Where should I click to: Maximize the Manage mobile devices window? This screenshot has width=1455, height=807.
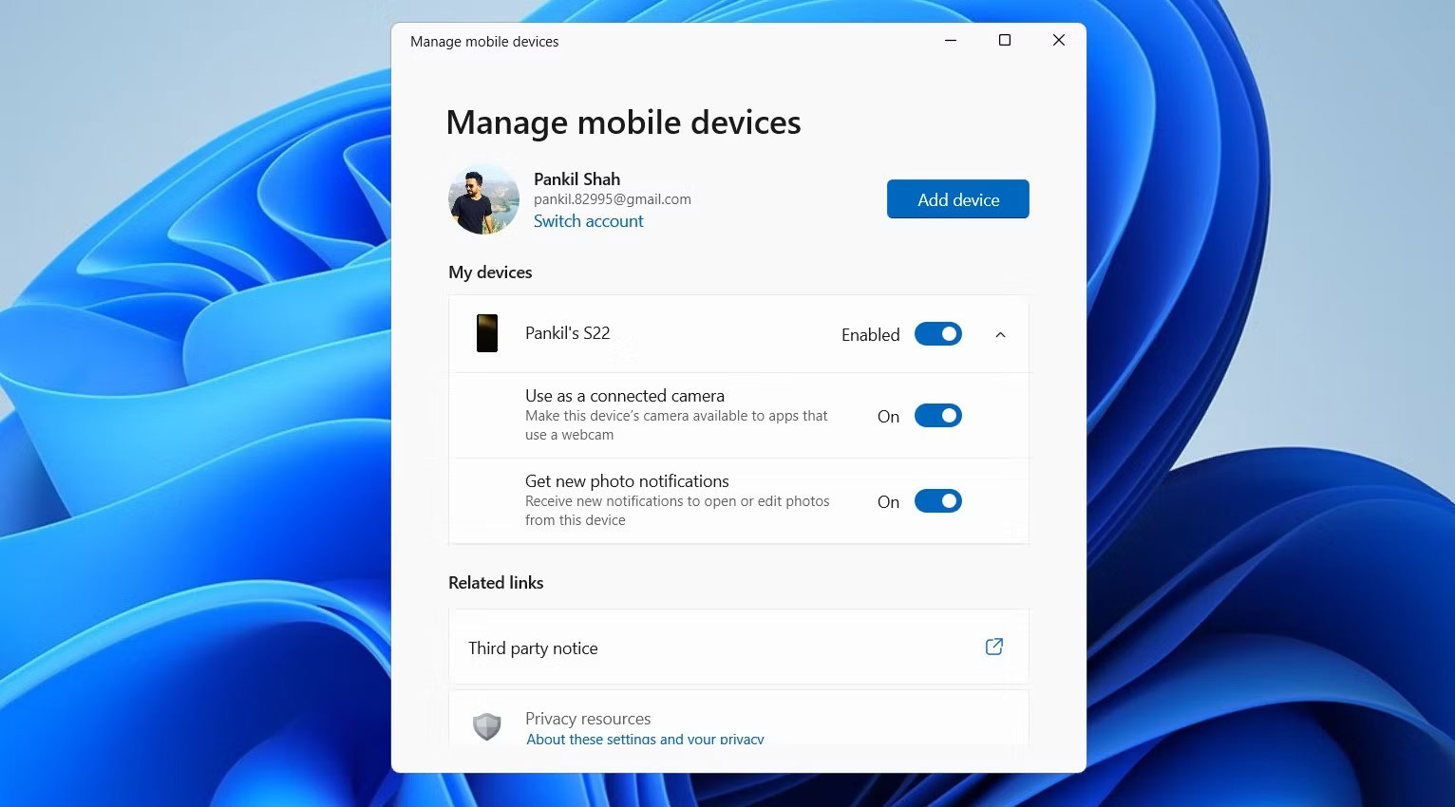tap(1004, 41)
